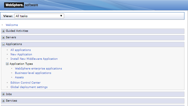188x106 pixels.
Task: Open Install New Middleware Application
Action: coord(34,59)
